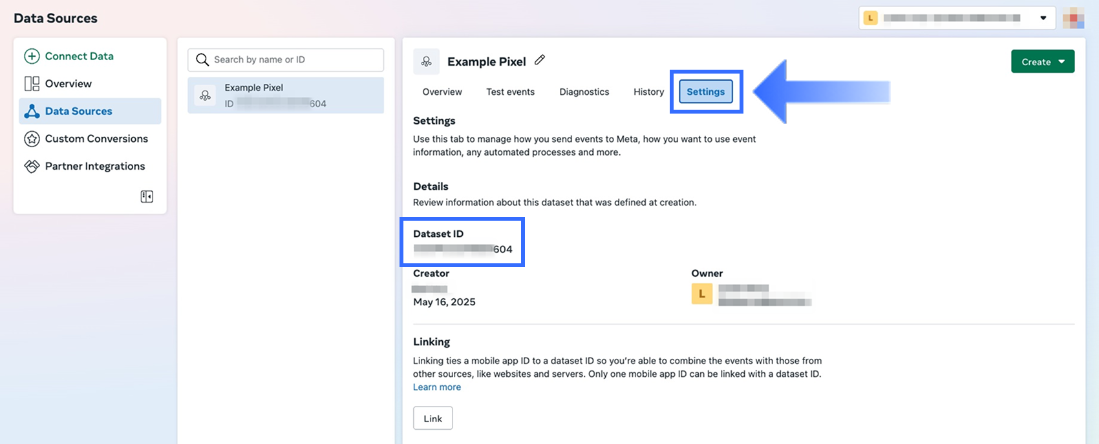Screen dimensions: 1099x444
Task: View the History tab
Action: (x=648, y=92)
